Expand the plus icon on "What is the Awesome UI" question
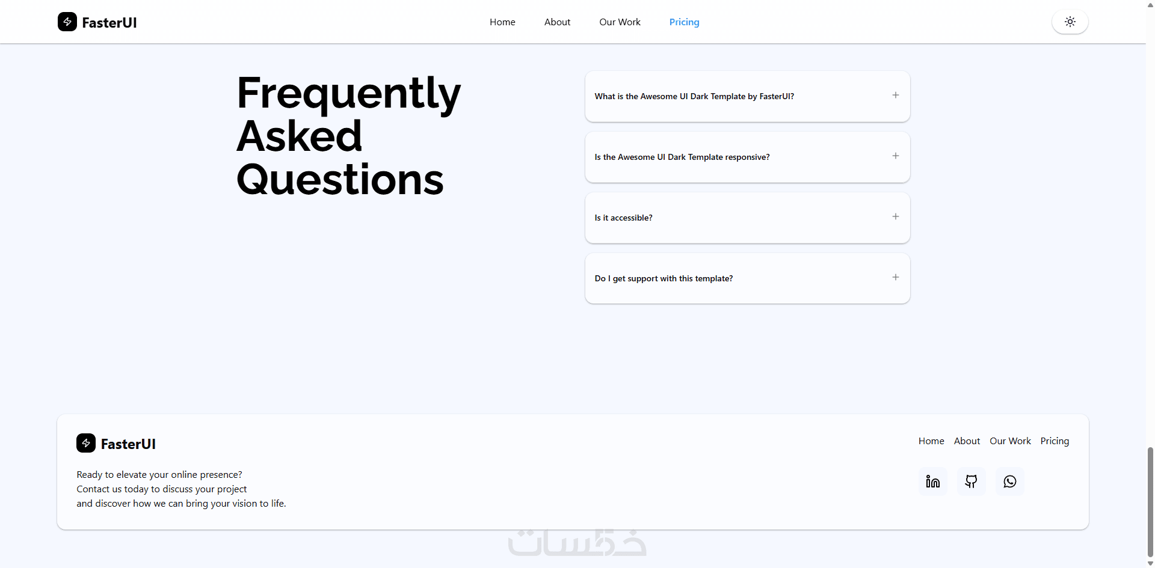1155x568 pixels. click(x=895, y=95)
